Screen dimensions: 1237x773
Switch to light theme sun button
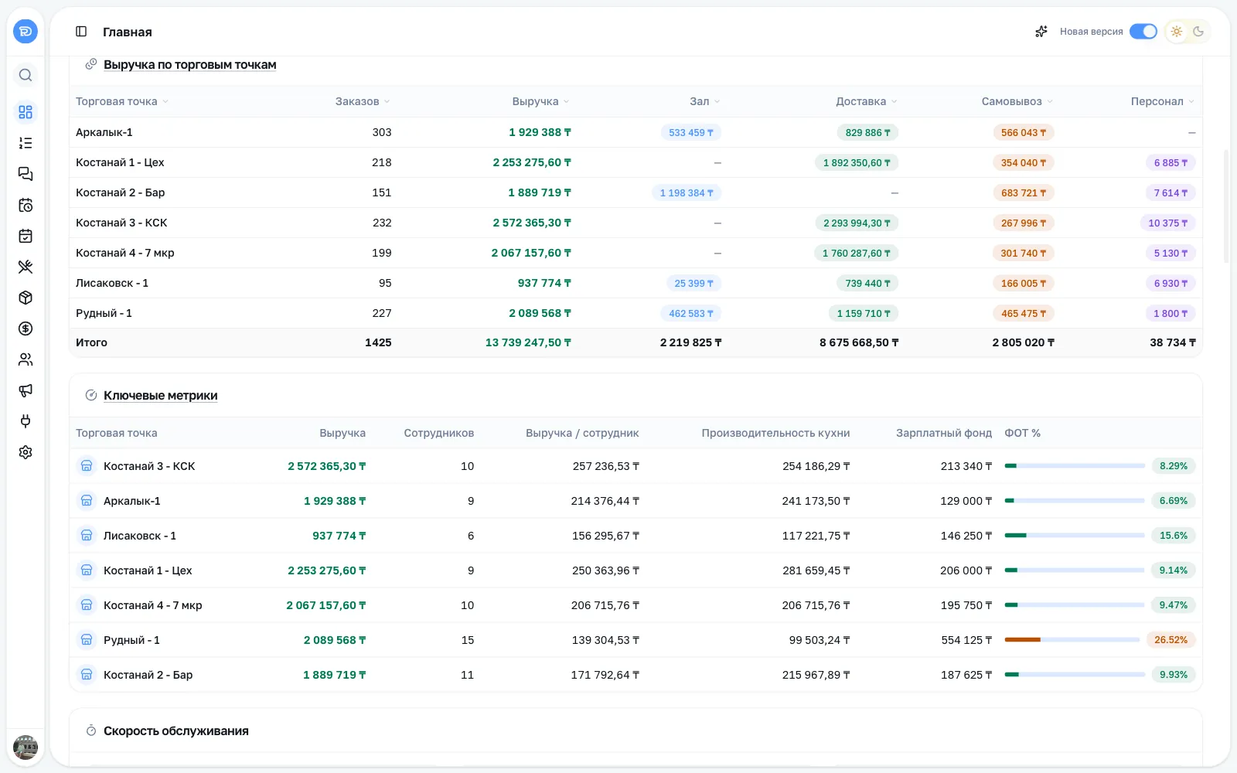point(1177,32)
